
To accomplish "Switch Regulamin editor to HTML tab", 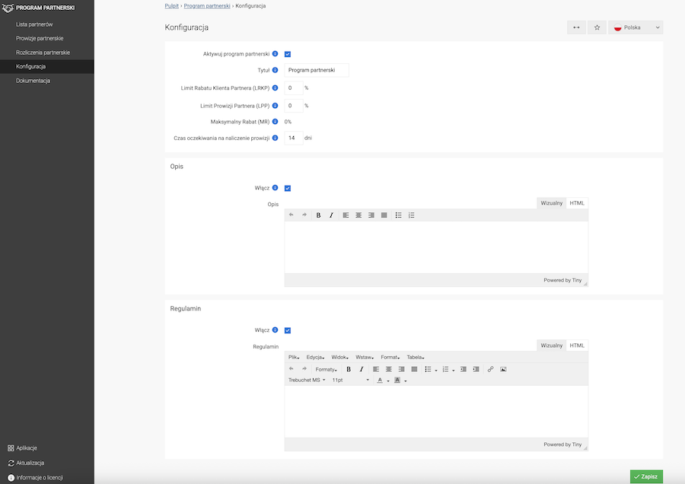I will pyautogui.click(x=577, y=345).
